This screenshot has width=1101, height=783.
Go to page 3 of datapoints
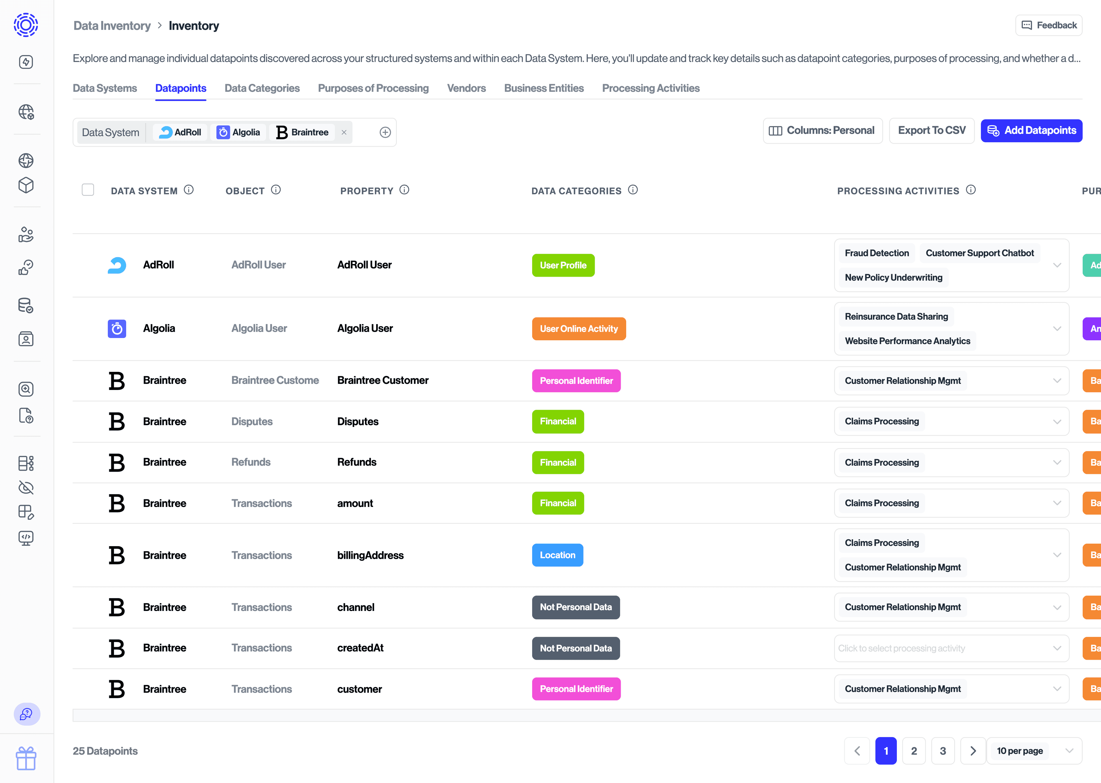point(942,751)
